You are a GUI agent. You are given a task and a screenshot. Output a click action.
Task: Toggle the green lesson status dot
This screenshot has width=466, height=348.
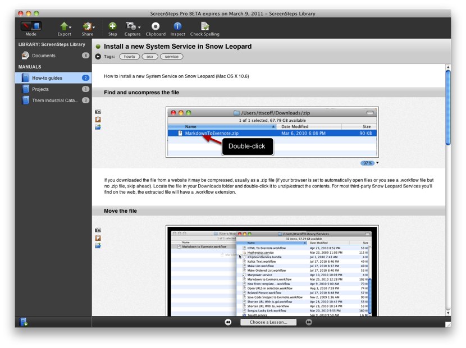[x=98, y=47]
